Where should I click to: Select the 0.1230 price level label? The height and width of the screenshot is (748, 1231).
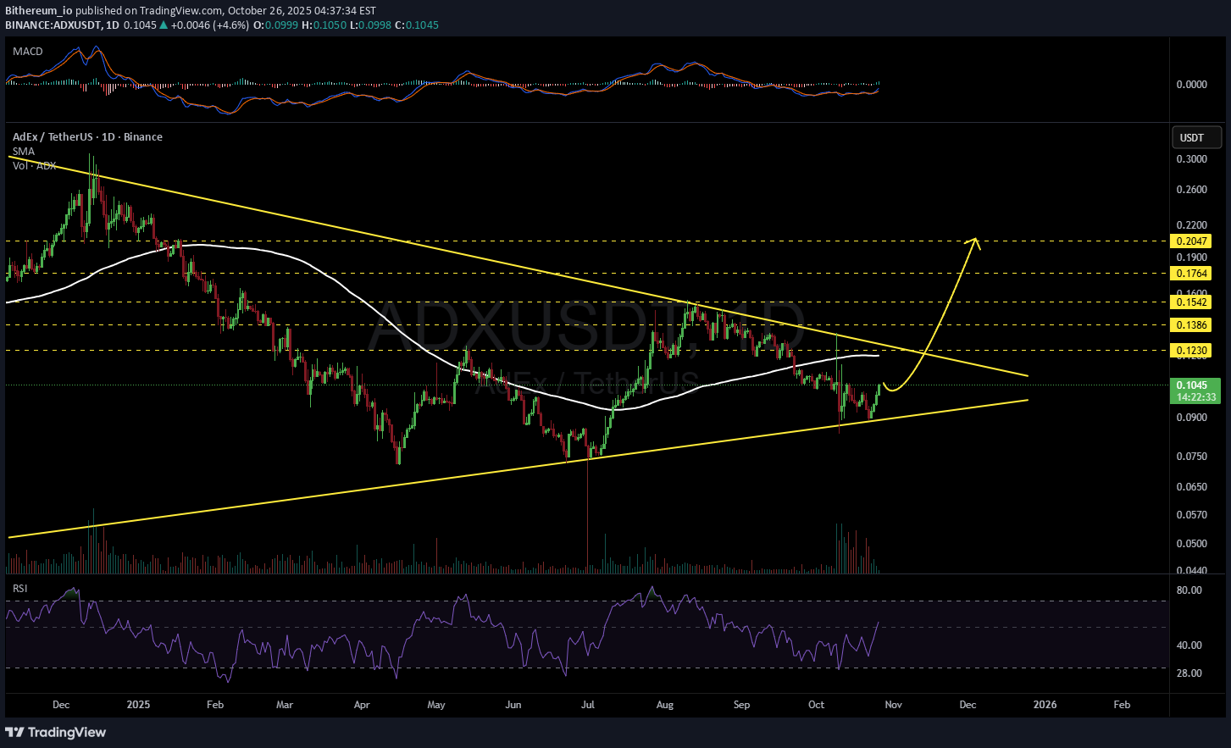1190,351
